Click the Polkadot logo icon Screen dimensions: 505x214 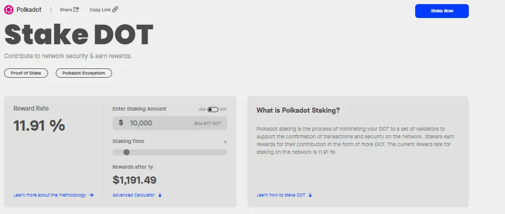pyautogui.click(x=8, y=9)
